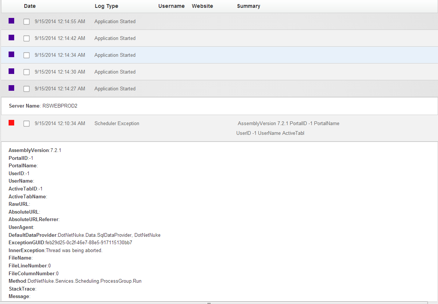
Task: Click the InnerException Thread was being aborted line
Action: pos(56,250)
